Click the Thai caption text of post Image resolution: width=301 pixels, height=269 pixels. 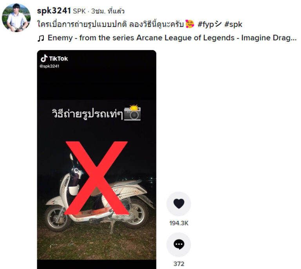pyautogui.click(x=111, y=24)
